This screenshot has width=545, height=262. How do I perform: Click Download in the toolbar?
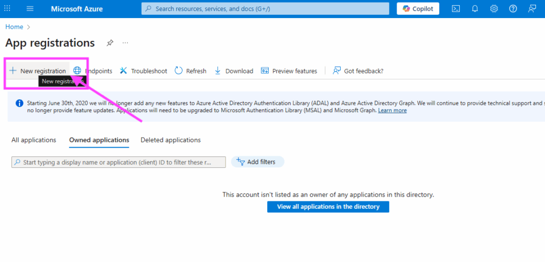point(234,71)
